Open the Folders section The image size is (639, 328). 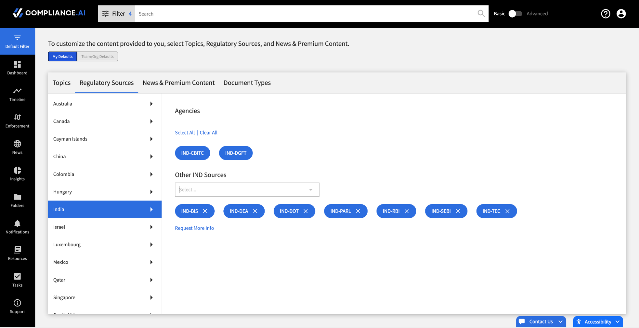(17, 200)
